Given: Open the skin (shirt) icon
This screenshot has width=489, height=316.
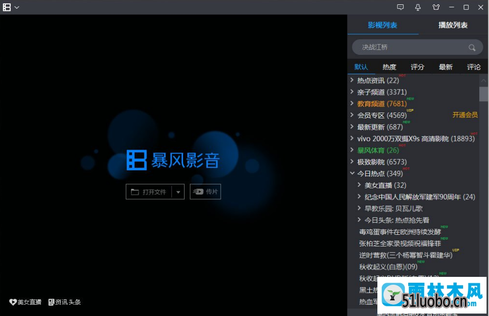Looking at the screenshot, I should [436, 7].
